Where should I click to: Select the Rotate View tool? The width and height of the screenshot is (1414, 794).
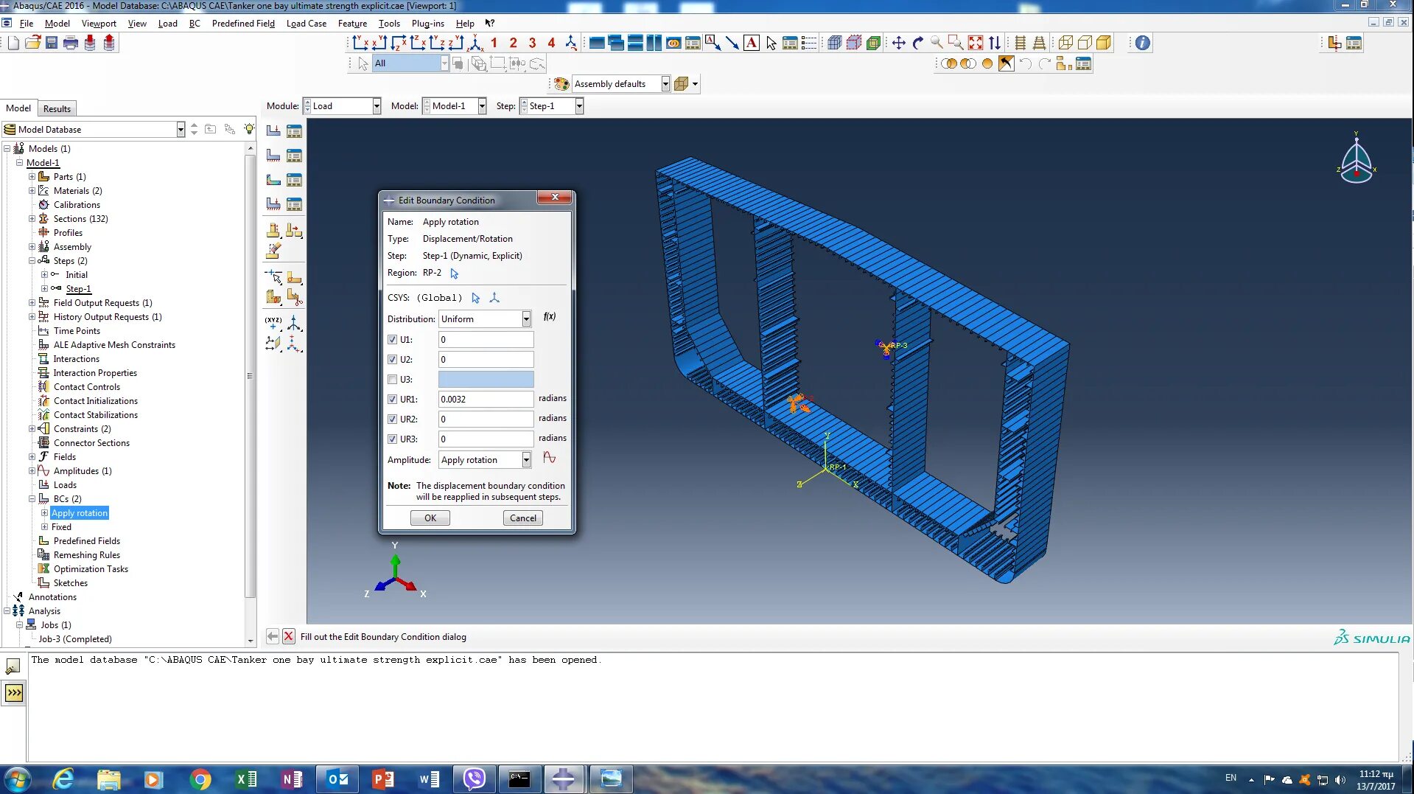[x=917, y=43]
